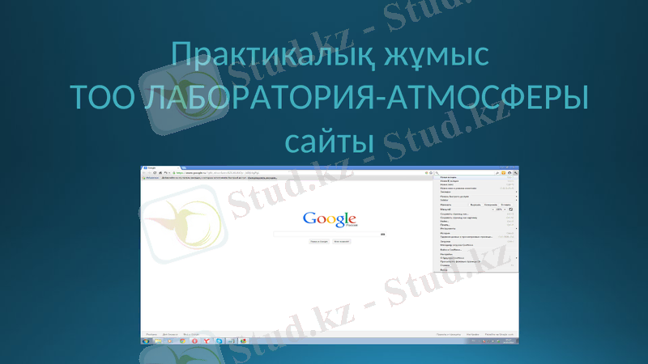Open the wrench menu icon in browser toolbar

point(515,173)
